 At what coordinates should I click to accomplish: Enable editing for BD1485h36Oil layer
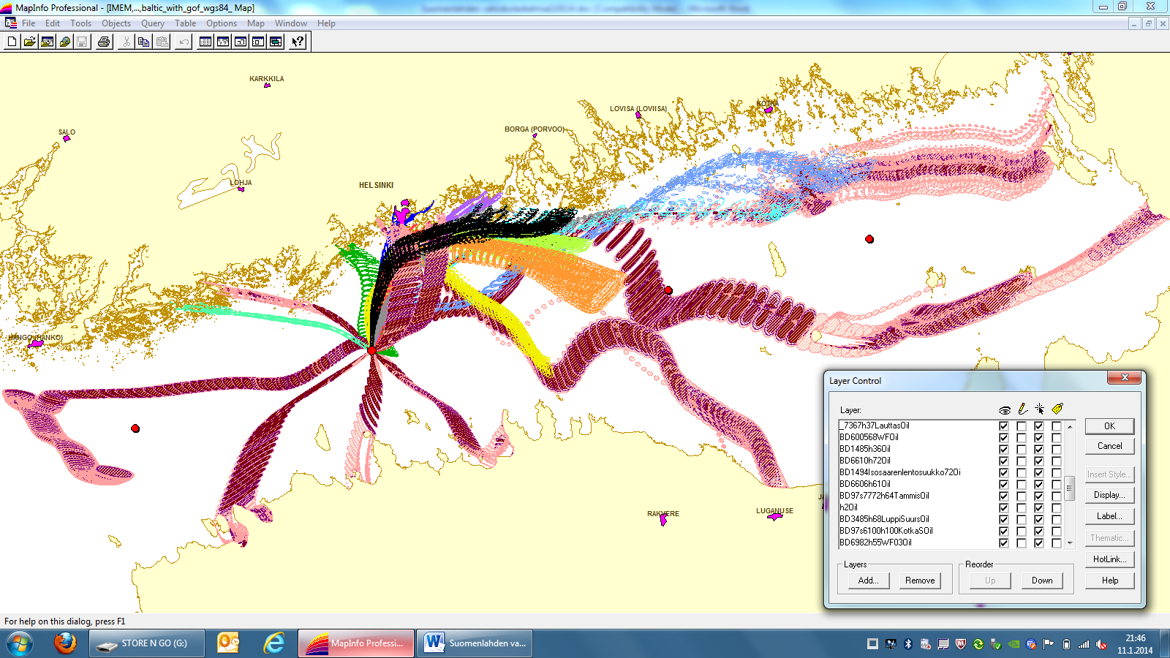coord(1022,449)
